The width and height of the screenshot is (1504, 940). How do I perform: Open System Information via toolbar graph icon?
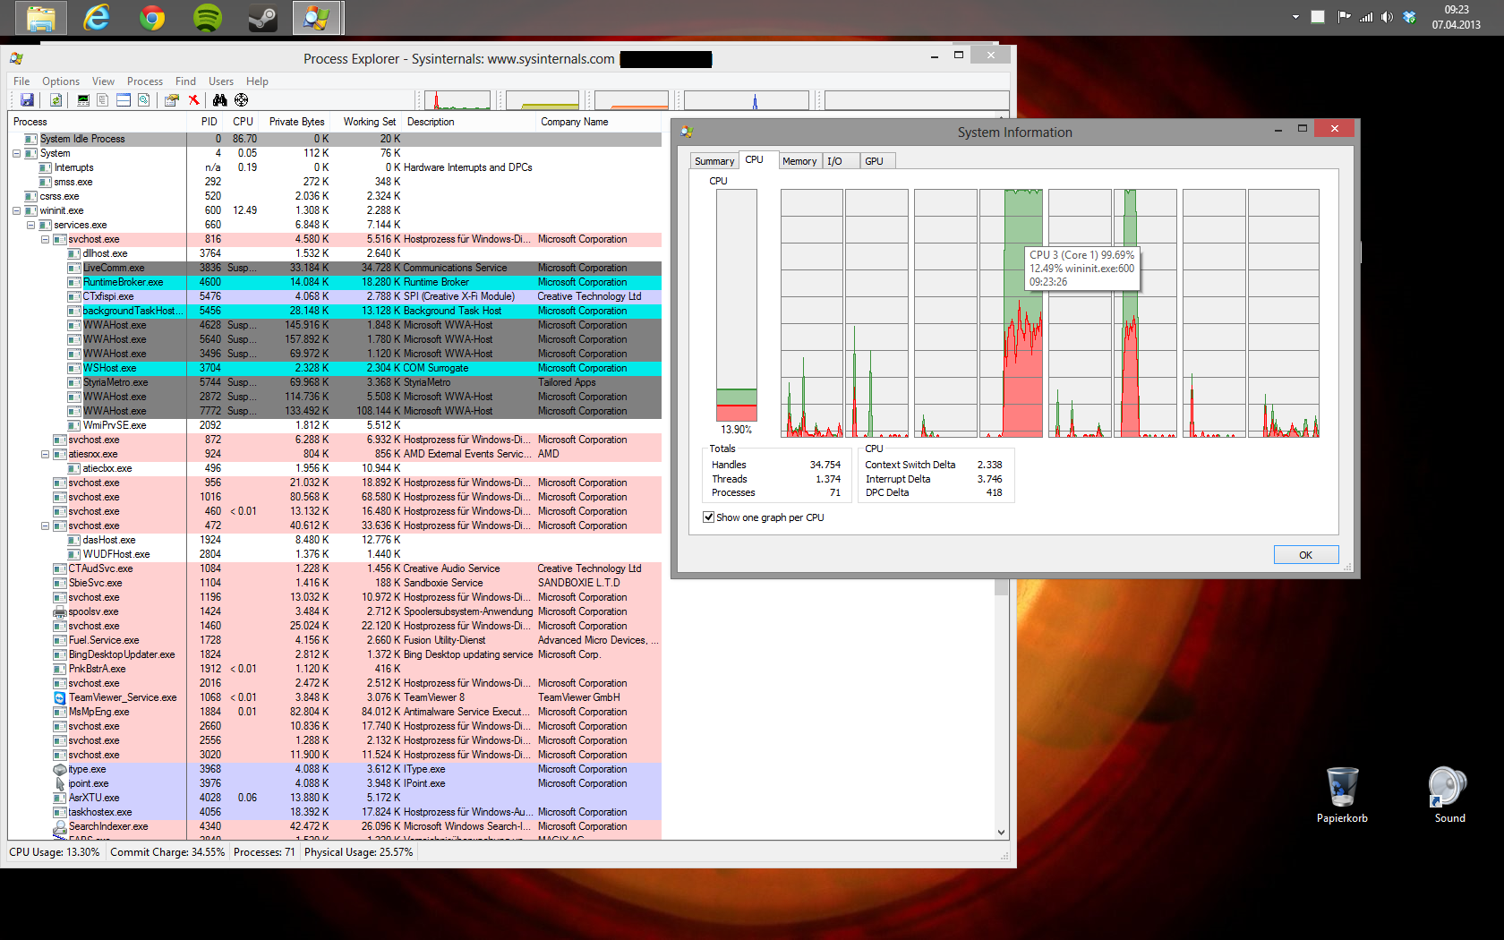(83, 100)
